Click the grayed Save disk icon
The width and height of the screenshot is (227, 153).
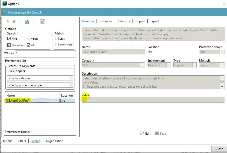(157, 133)
